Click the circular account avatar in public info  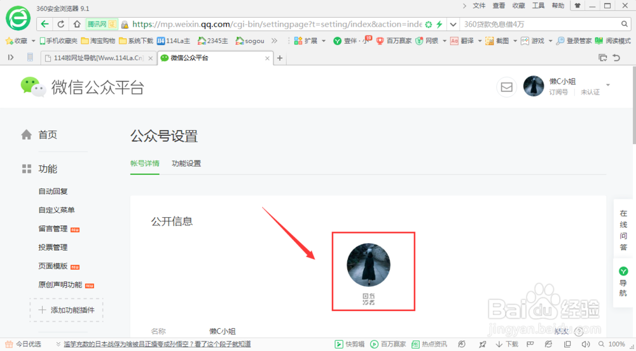[368, 265]
